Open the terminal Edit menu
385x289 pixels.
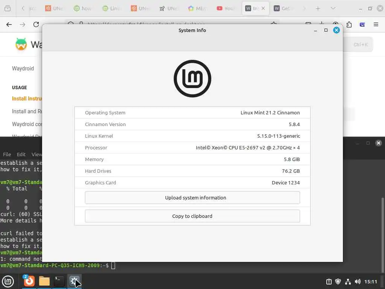coord(21,154)
